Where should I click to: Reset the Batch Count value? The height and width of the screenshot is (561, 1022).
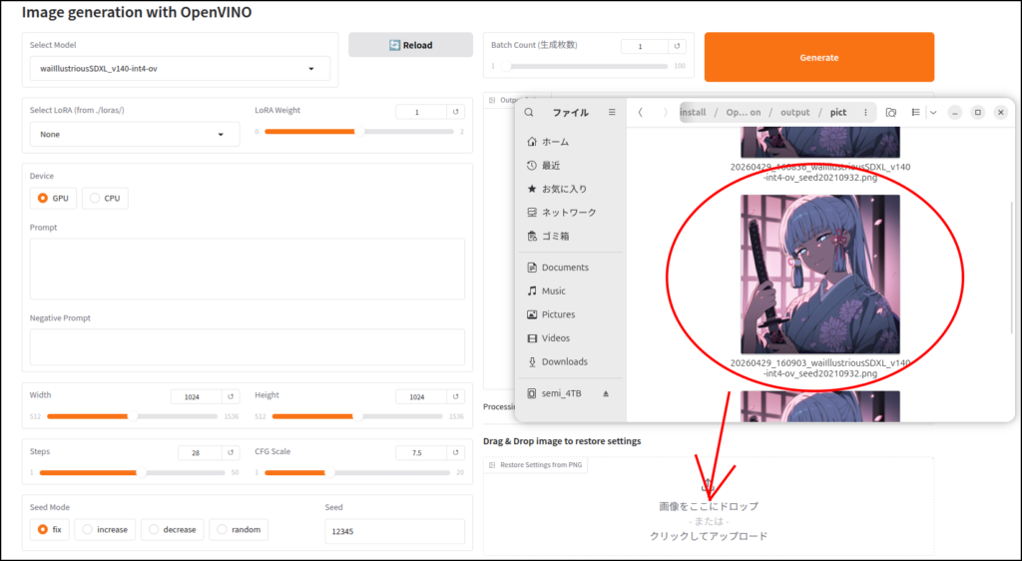pyautogui.click(x=679, y=46)
